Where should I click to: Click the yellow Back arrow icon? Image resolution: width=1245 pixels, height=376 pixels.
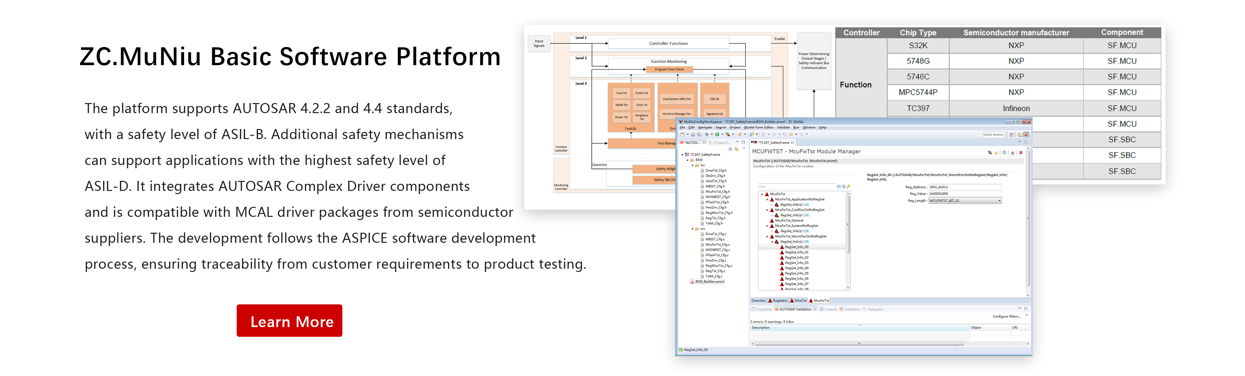tap(791, 134)
